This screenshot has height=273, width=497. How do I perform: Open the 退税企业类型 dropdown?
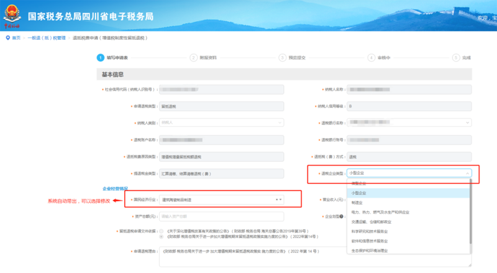pyautogui.click(x=409, y=173)
